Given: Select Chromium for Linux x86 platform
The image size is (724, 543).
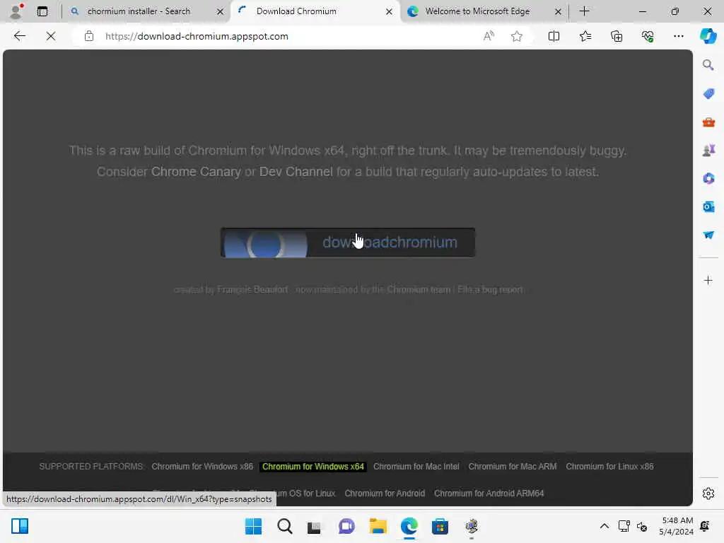Looking at the screenshot, I should tap(609, 467).
